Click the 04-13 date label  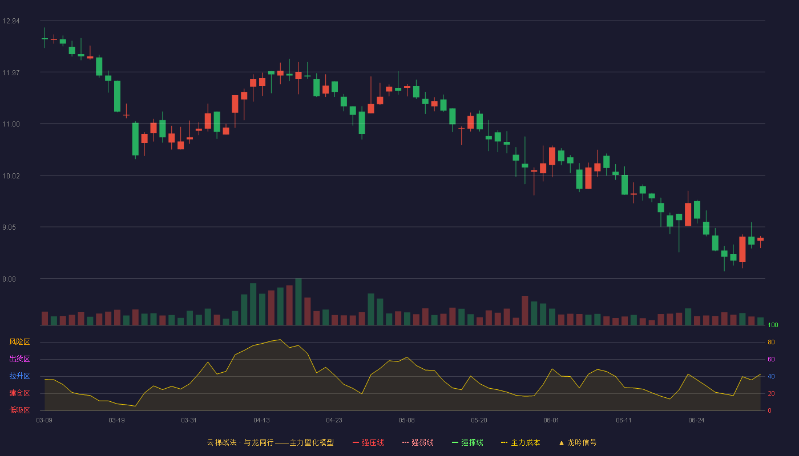coord(261,420)
